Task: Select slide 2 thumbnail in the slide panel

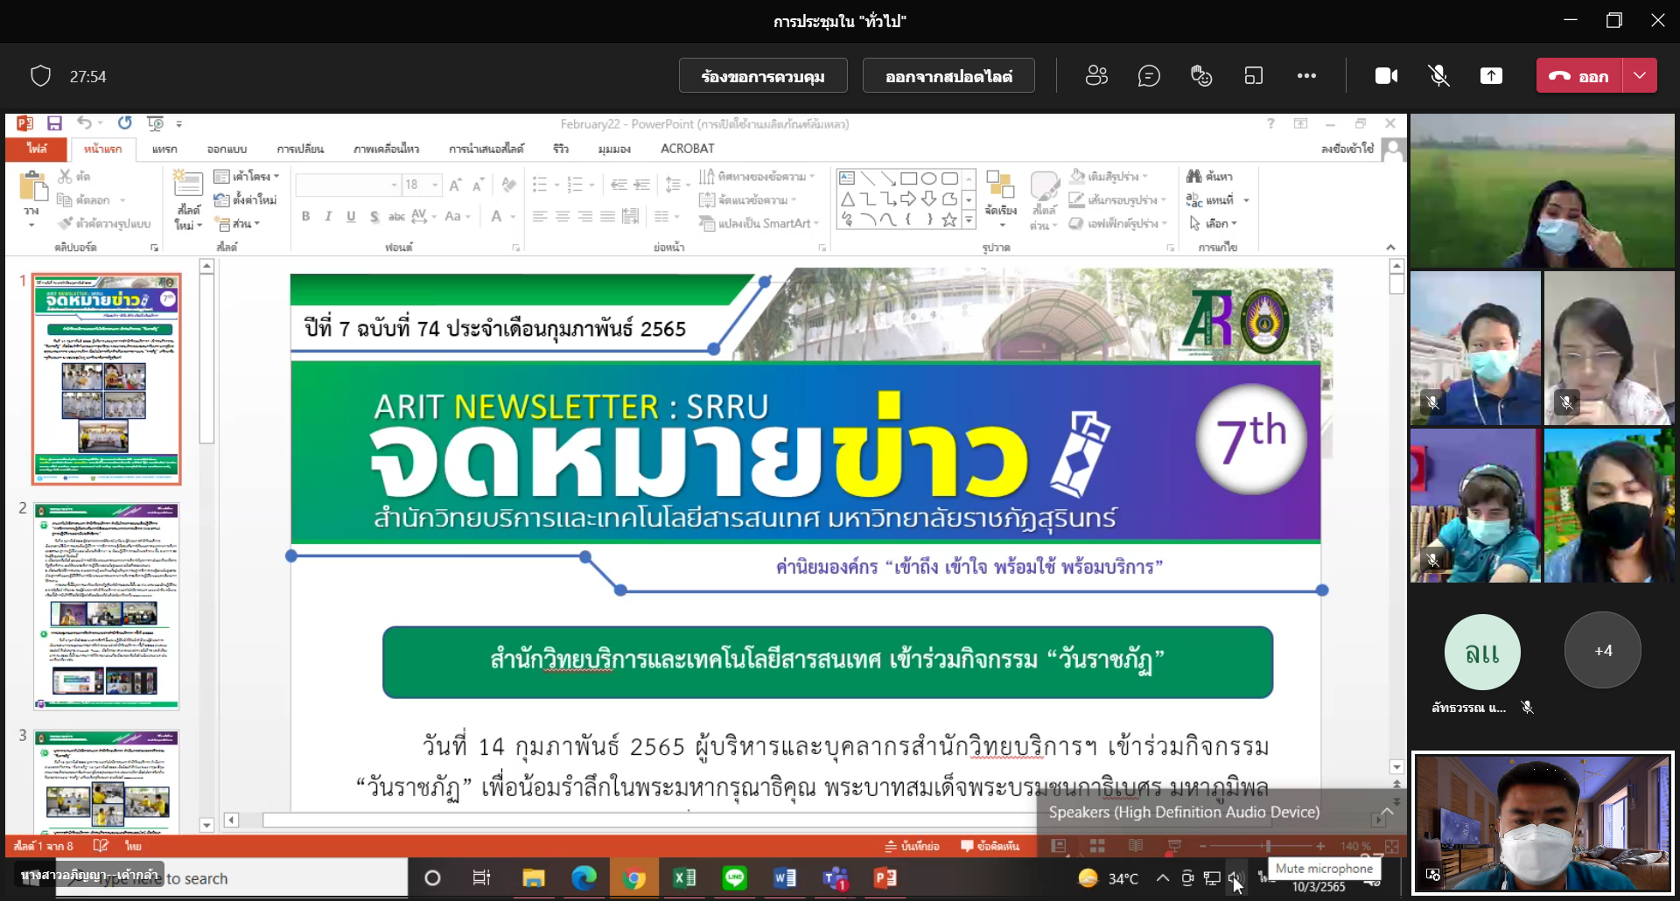Action: click(107, 605)
